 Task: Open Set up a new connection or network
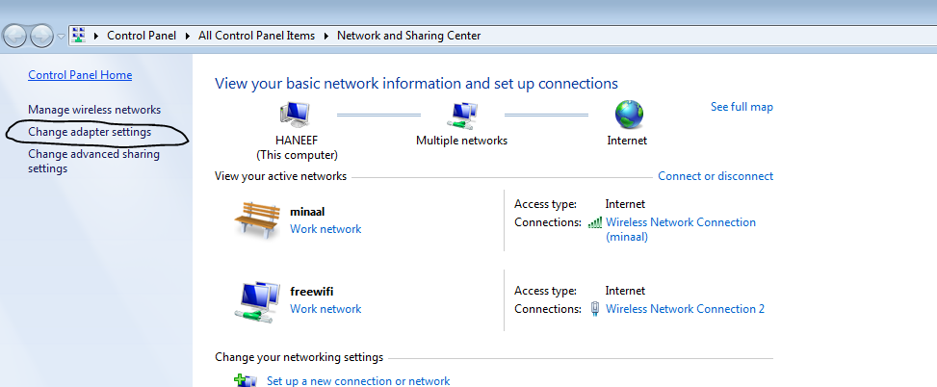click(x=358, y=381)
